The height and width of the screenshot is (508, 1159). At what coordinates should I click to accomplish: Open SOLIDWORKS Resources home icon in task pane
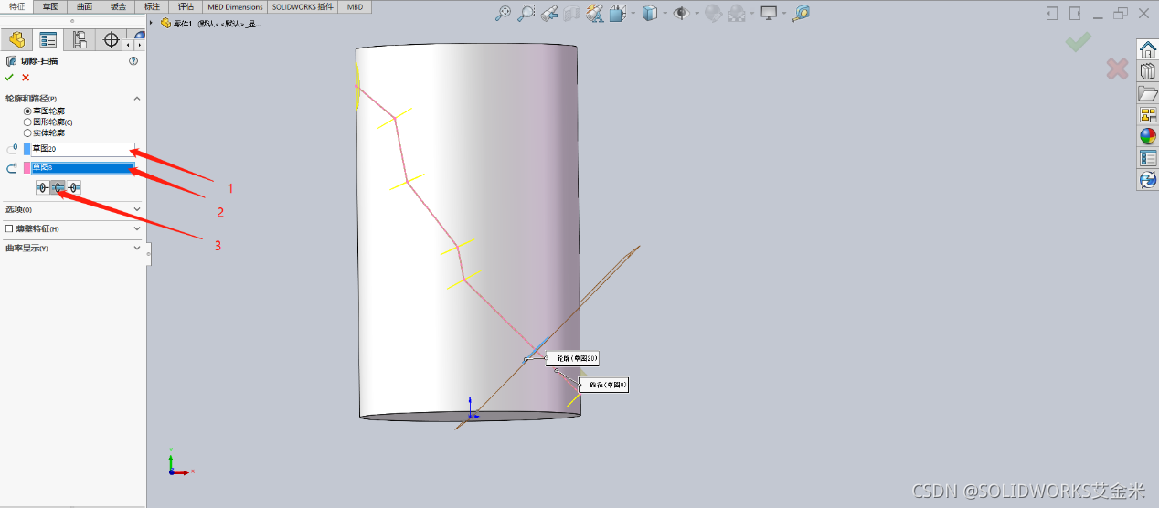(1148, 49)
